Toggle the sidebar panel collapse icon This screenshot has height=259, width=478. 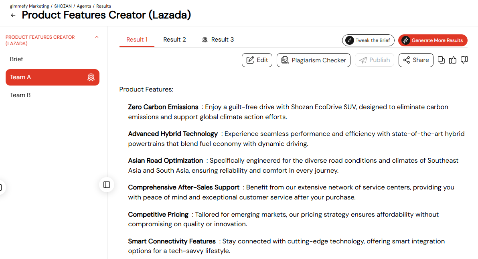point(107,185)
